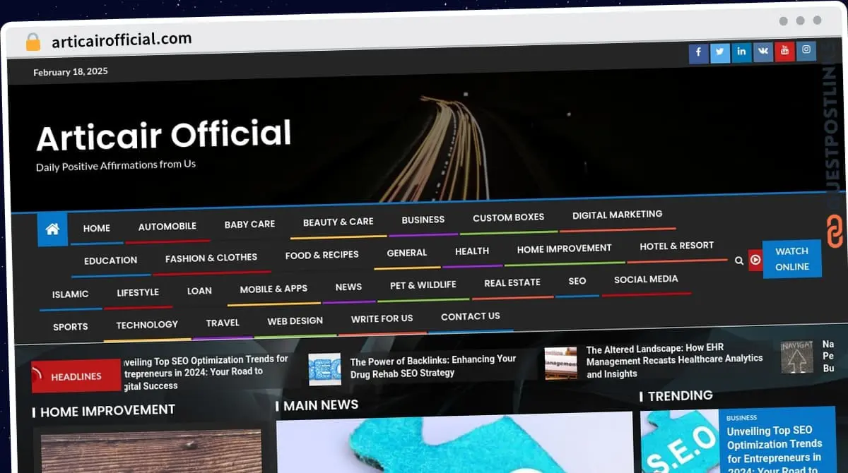Open the VK social icon

763,52
